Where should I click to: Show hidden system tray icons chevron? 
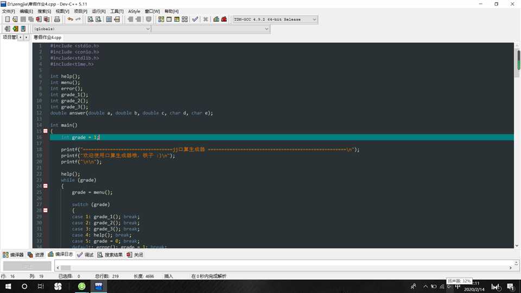click(x=425, y=286)
